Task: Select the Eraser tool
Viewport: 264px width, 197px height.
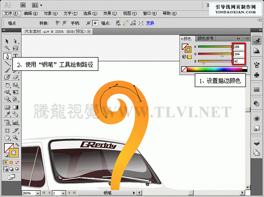Action: pyautogui.click(x=15, y=77)
